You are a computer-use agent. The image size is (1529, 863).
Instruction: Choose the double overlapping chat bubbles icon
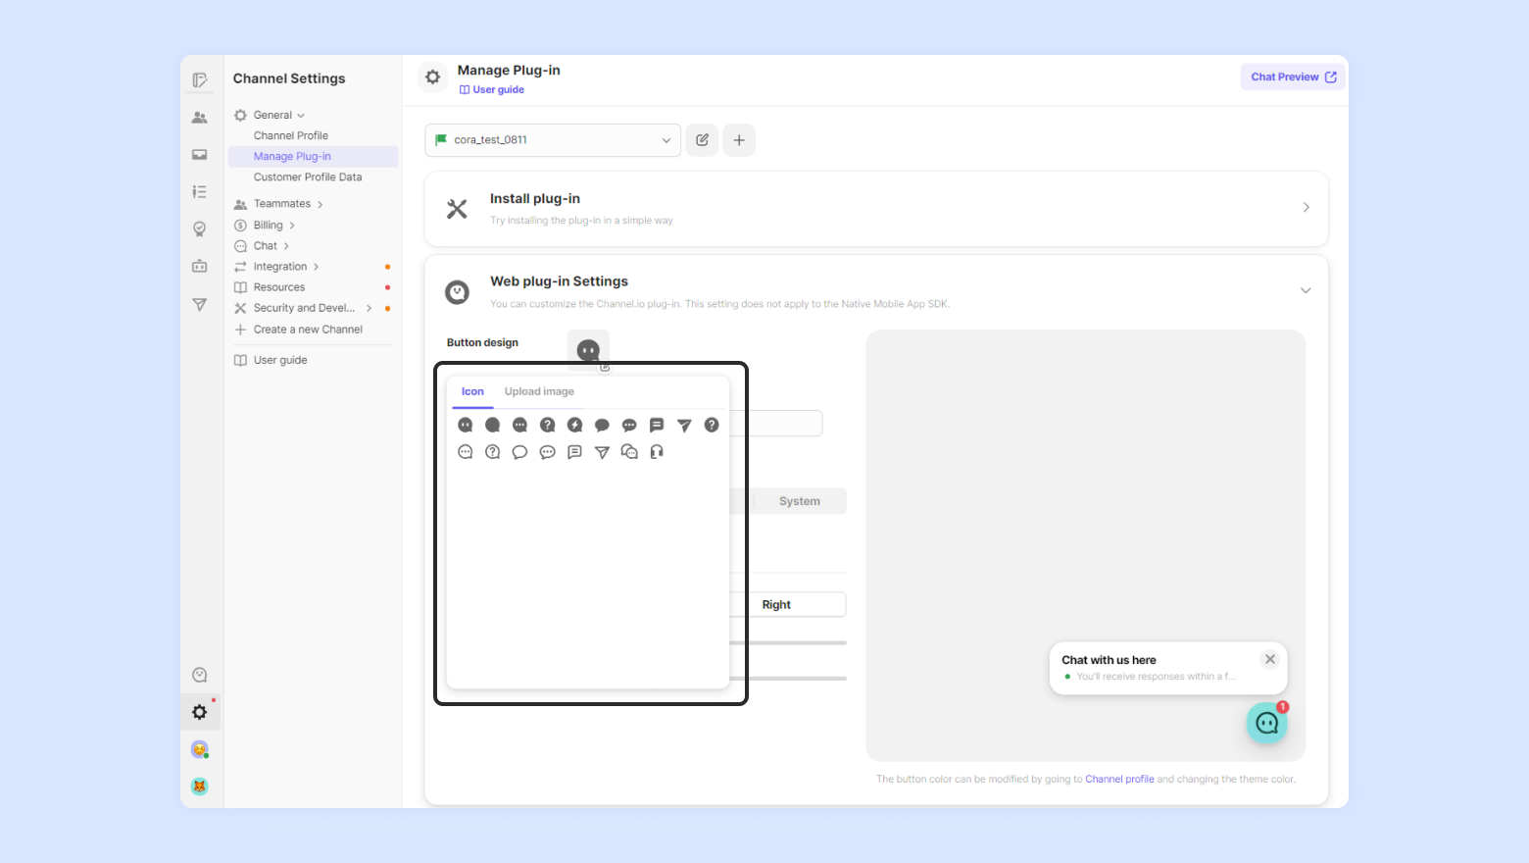coord(629,452)
